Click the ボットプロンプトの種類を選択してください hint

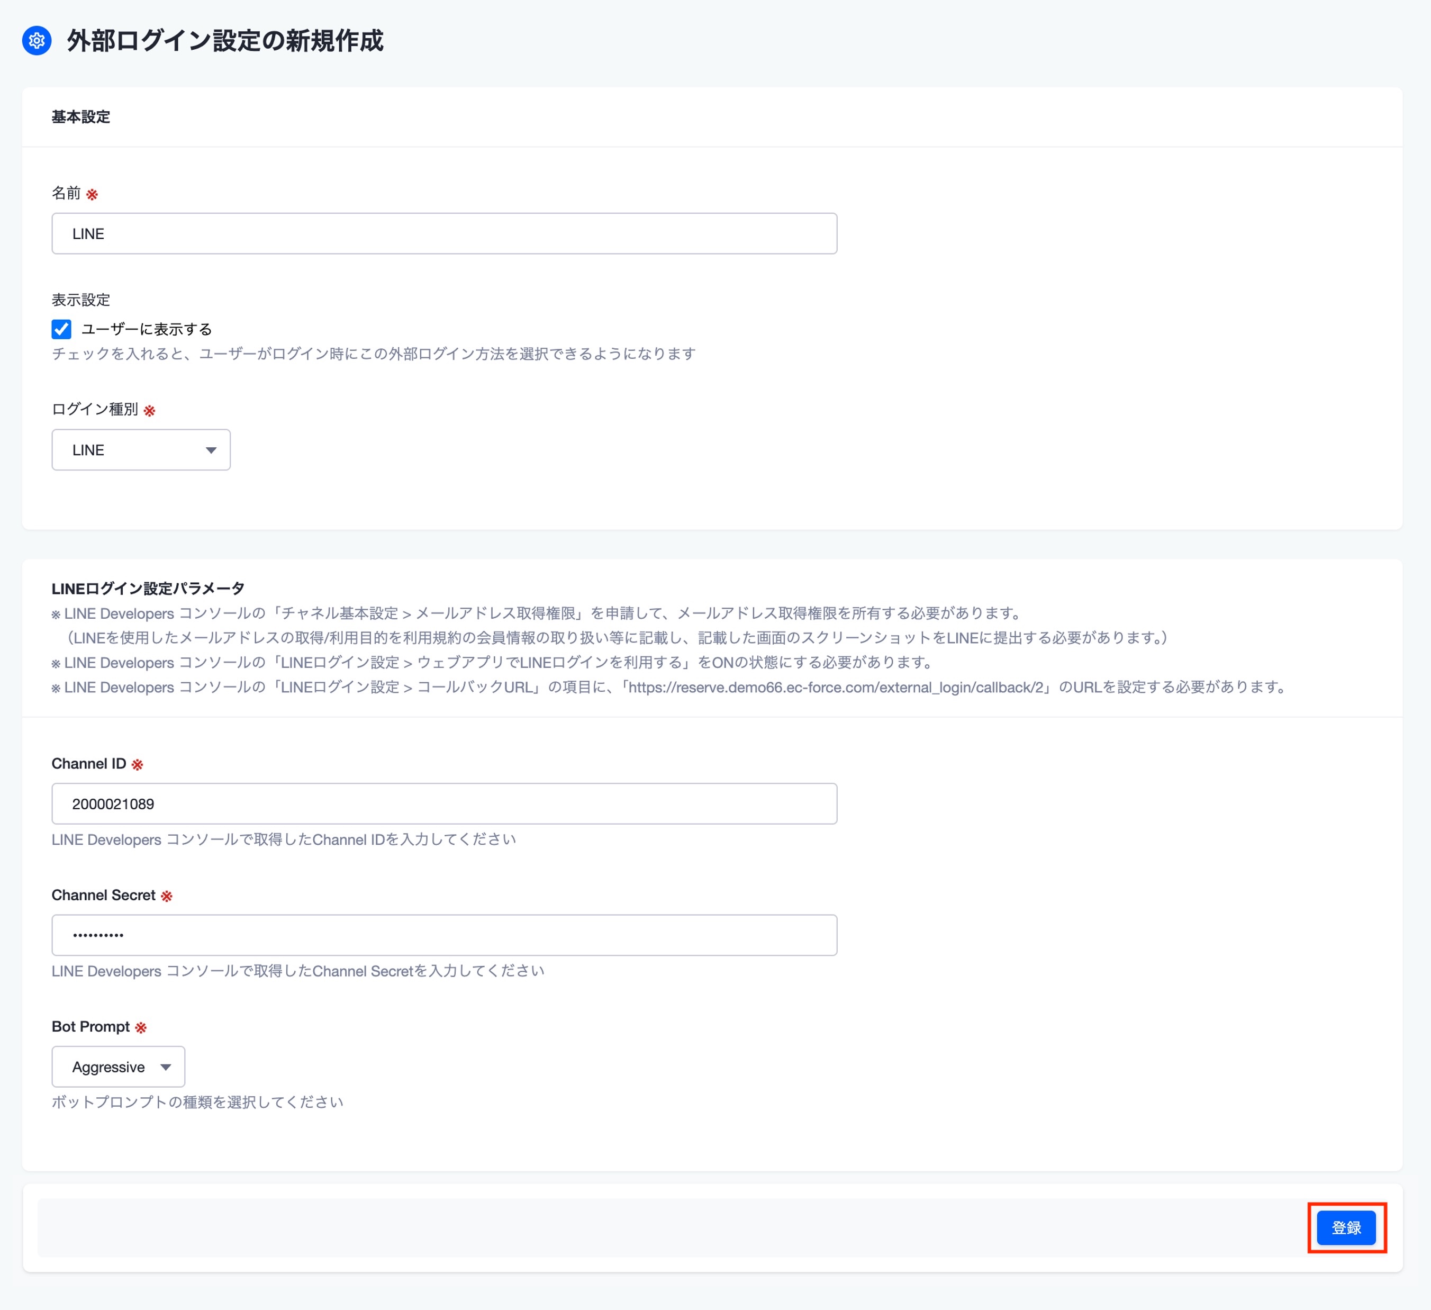197,1102
